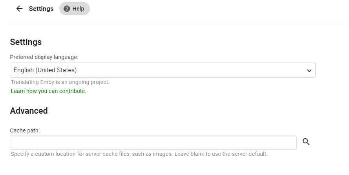The height and width of the screenshot is (175, 349).
Task: Open the Preferred display language dropdown
Action: pyautogui.click(x=163, y=70)
